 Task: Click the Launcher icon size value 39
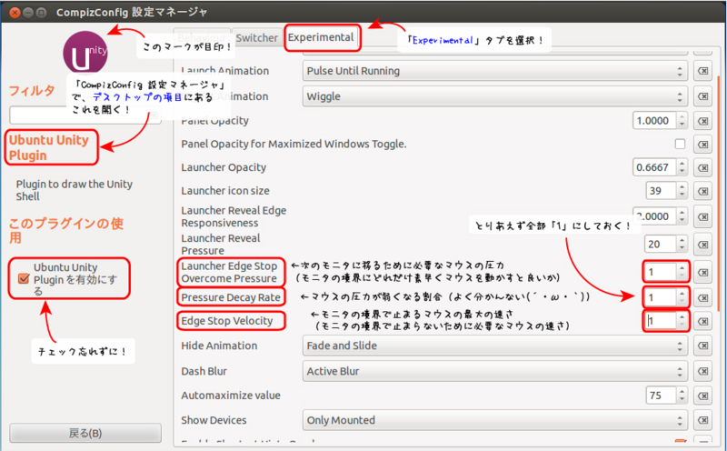[662, 190]
